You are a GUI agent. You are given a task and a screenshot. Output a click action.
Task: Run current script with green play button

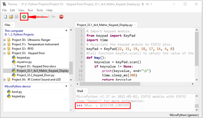point(24,17)
